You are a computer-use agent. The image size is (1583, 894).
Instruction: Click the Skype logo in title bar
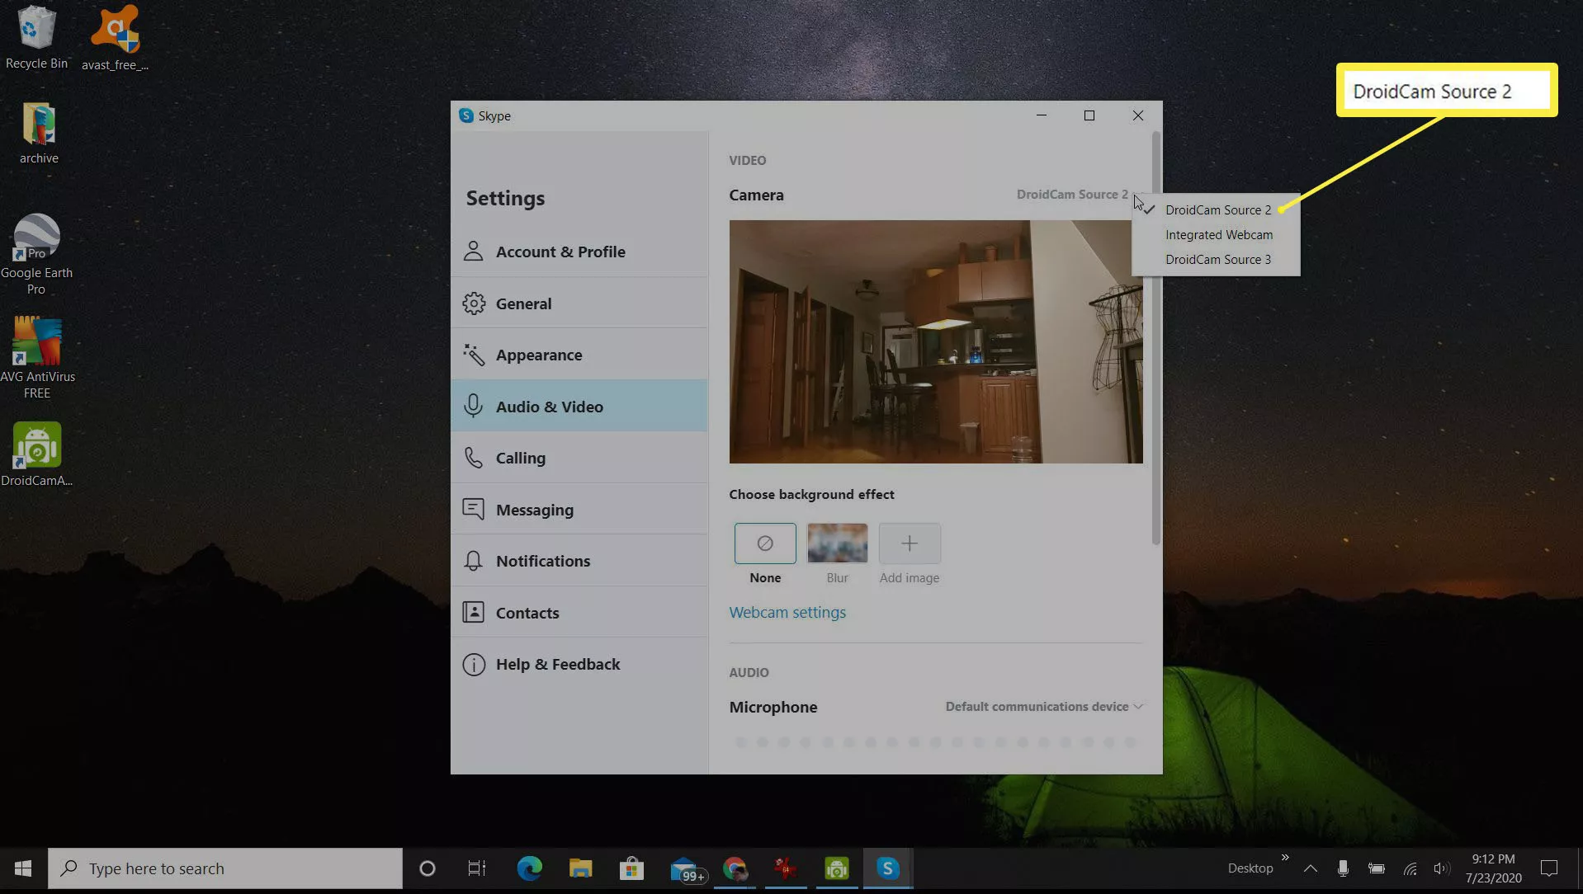[466, 115]
